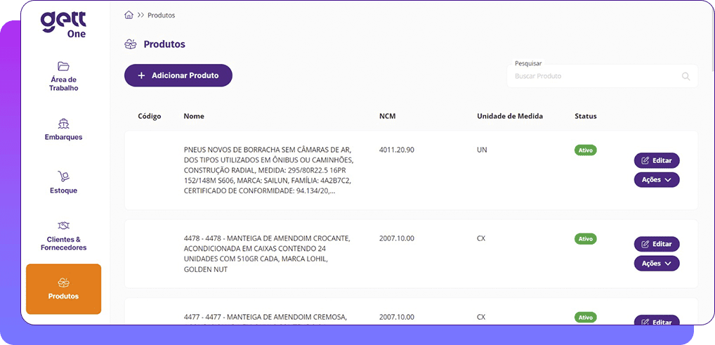Edit the PNEUS NOVOS product
The image size is (715, 345).
(x=657, y=160)
